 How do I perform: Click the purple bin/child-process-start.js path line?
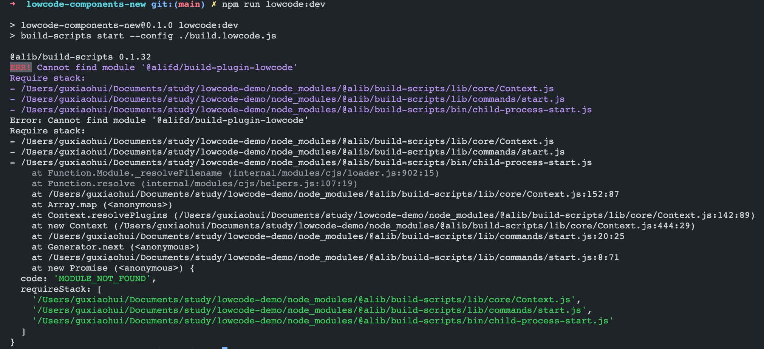click(x=301, y=110)
